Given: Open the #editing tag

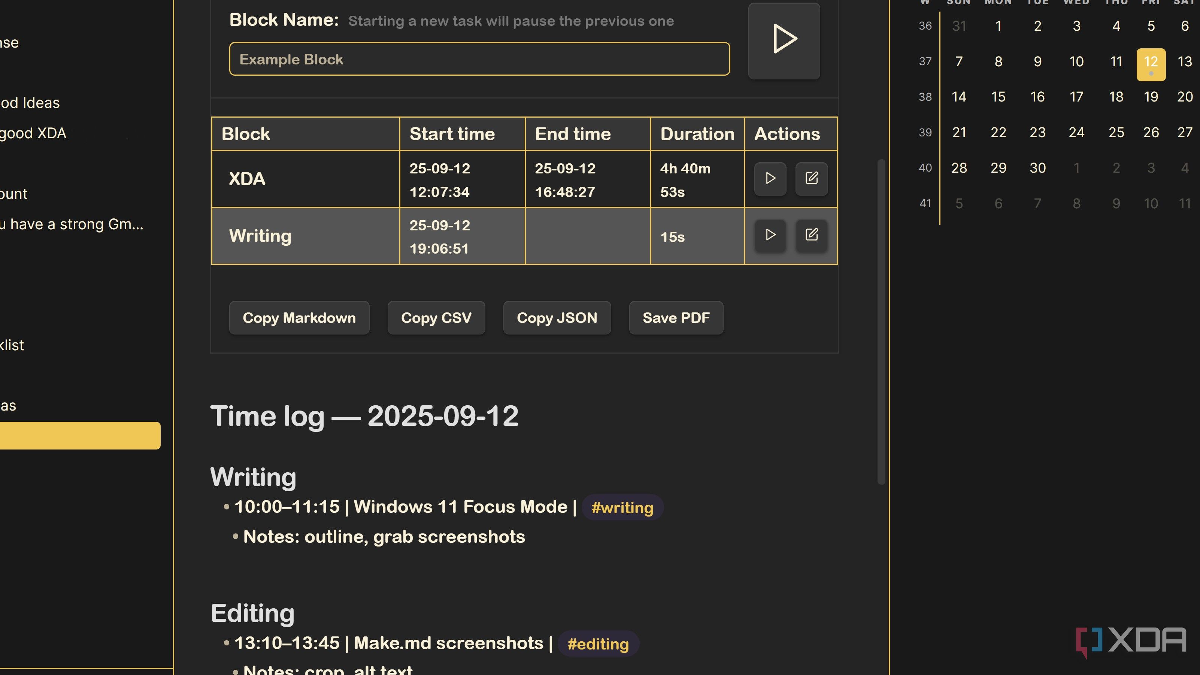Looking at the screenshot, I should [598, 644].
